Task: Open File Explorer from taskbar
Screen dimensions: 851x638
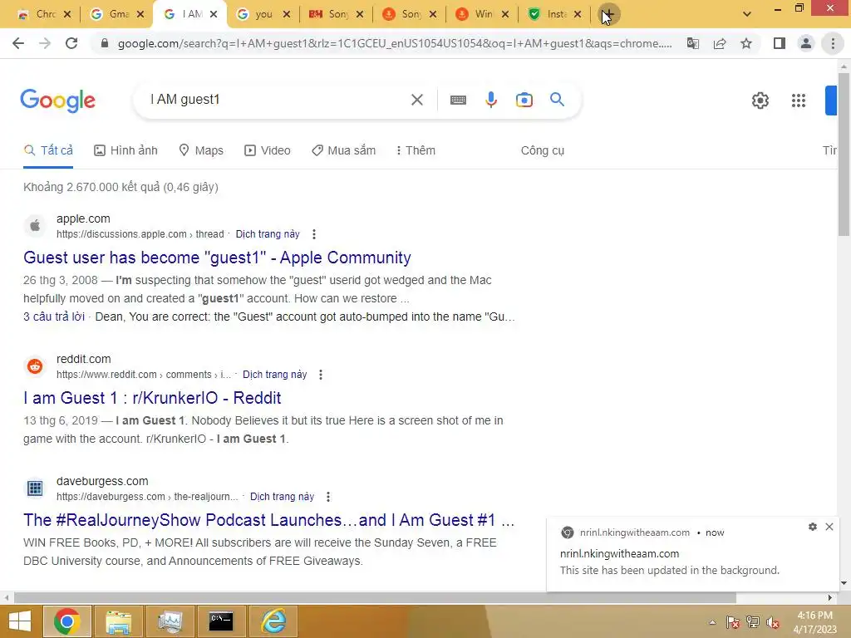Action: (x=118, y=621)
